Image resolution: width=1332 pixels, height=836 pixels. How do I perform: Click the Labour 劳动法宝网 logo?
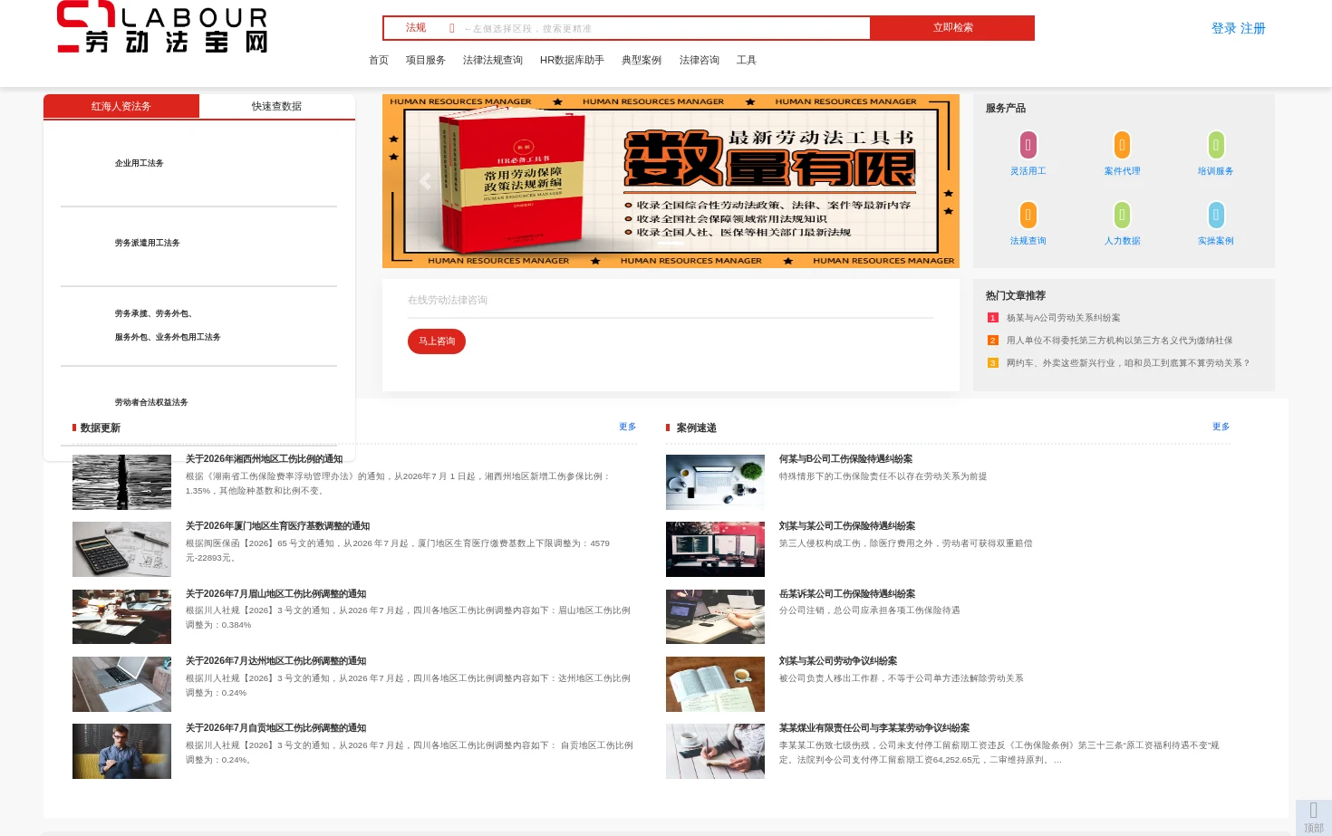[x=162, y=27]
